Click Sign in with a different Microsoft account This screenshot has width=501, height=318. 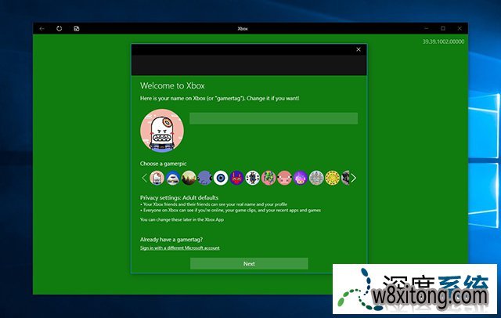(x=179, y=248)
